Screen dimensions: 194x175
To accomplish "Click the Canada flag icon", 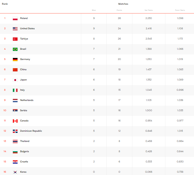I will (x=15, y=121).
